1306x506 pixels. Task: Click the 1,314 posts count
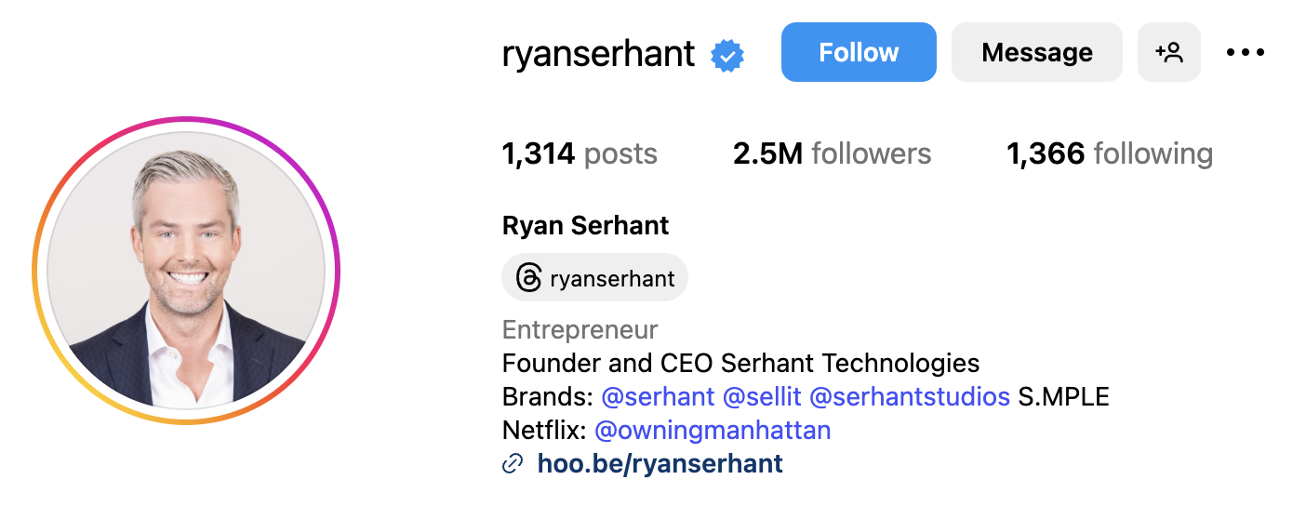[580, 153]
